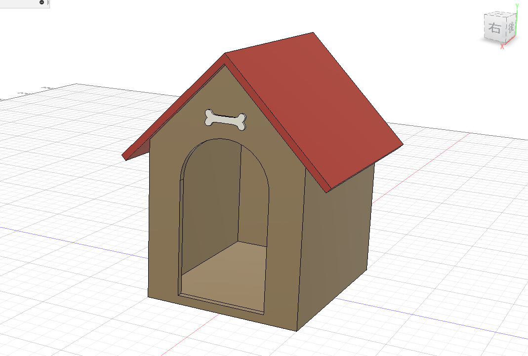Screen dimensions: 528x356
Task: Click the panel's vertical grip handle
Action: click(48, 2)
